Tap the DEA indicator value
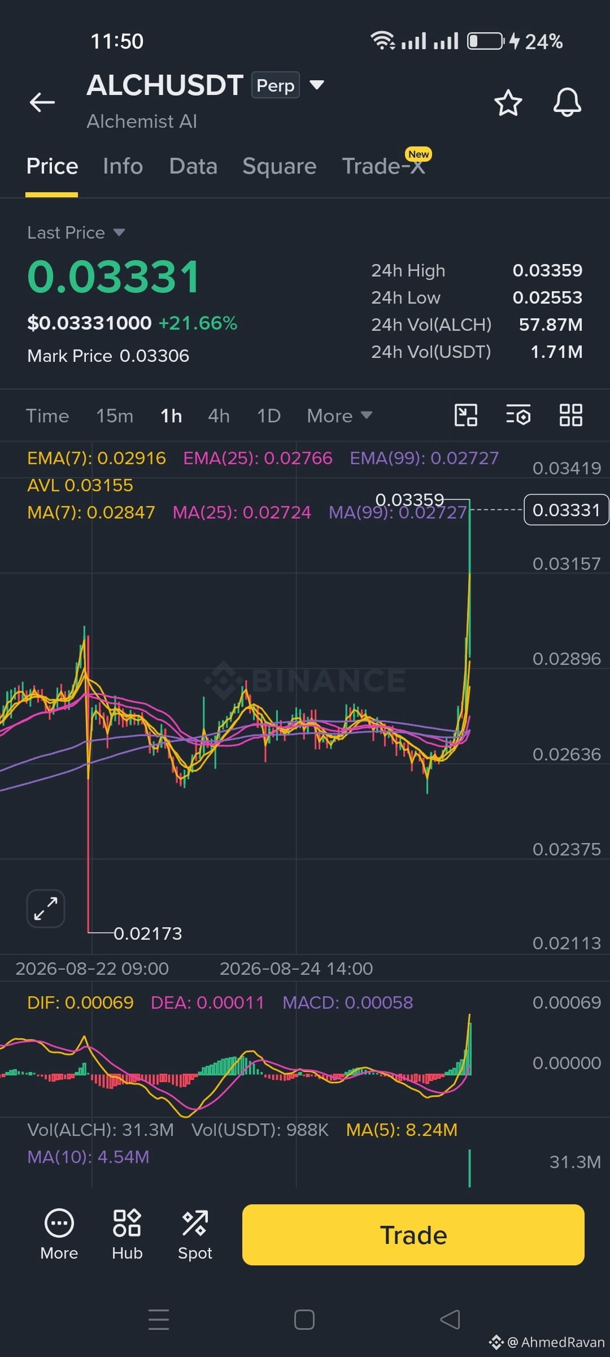This screenshot has width=610, height=1357. pos(207,1002)
